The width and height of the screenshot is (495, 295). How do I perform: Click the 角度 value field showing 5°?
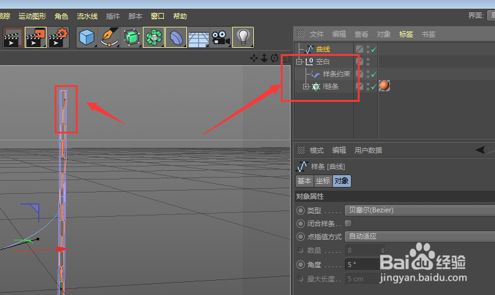pyautogui.click(x=365, y=265)
